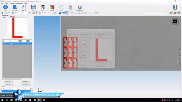
Task: Click the Name column header in parts table
Action: click(x=11, y=41)
